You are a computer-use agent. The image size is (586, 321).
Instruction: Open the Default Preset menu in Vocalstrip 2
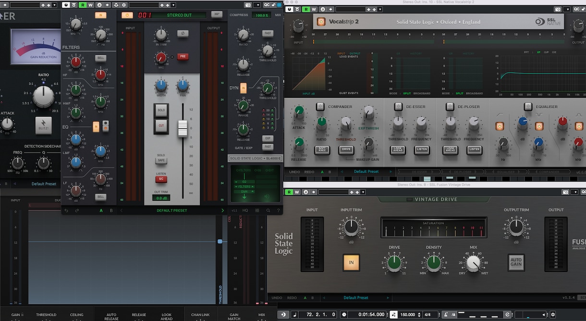pos(366,172)
